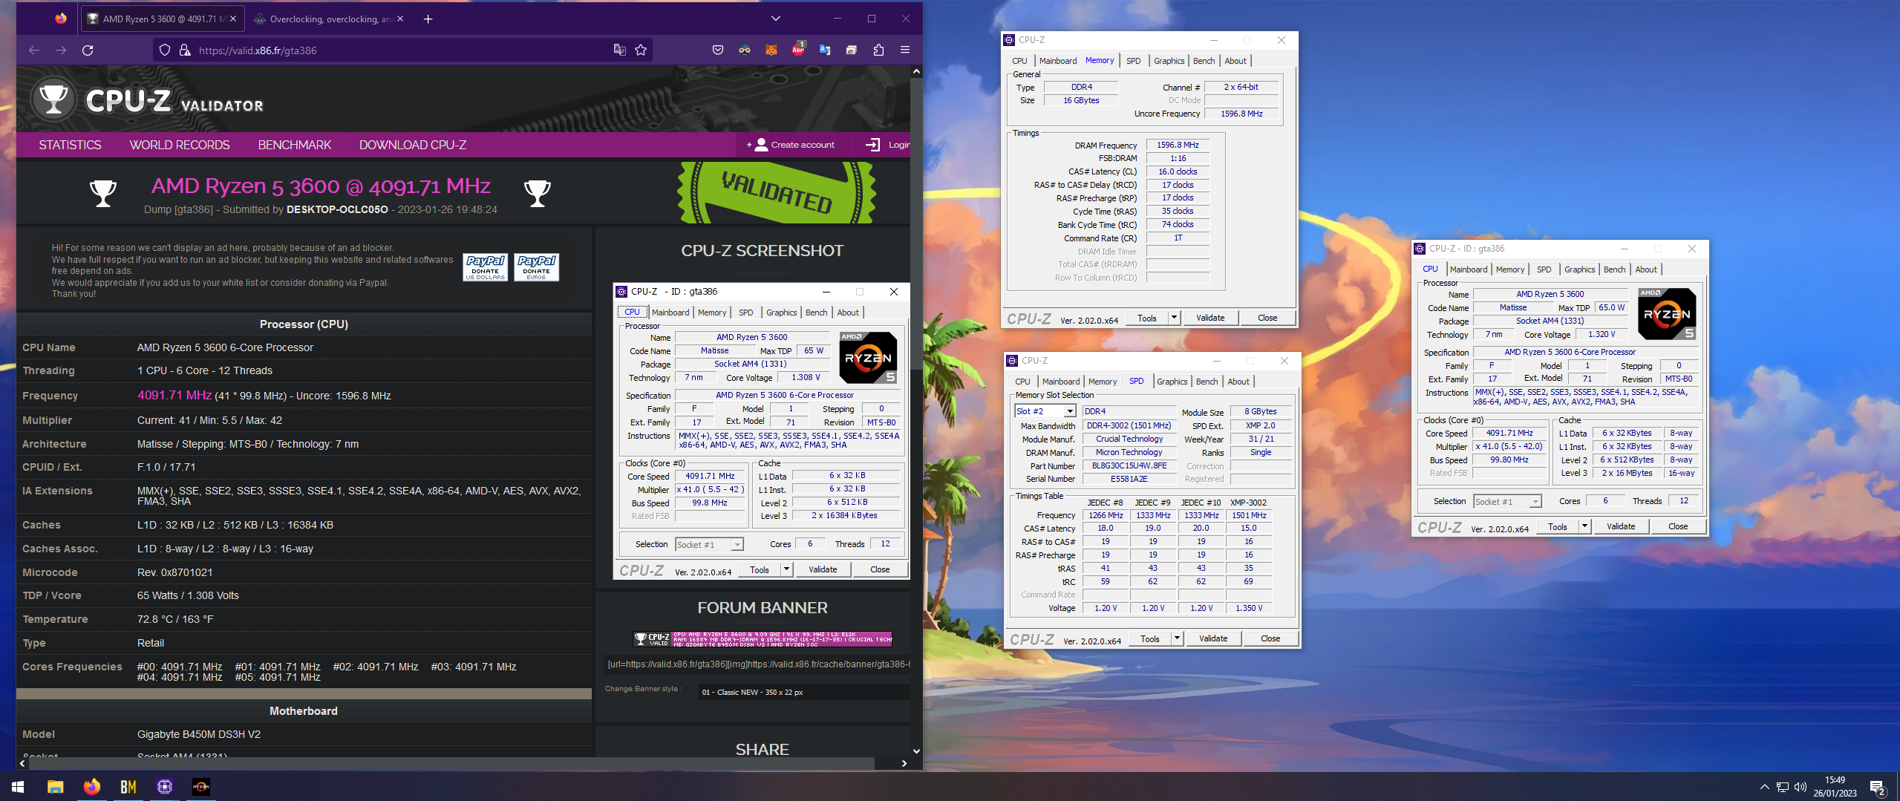Open a new browser tab
Screen dimensions: 1900x801
pyautogui.click(x=428, y=19)
